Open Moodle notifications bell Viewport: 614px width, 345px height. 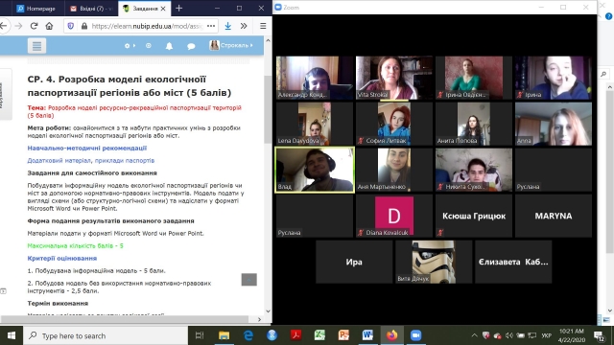coord(169,46)
